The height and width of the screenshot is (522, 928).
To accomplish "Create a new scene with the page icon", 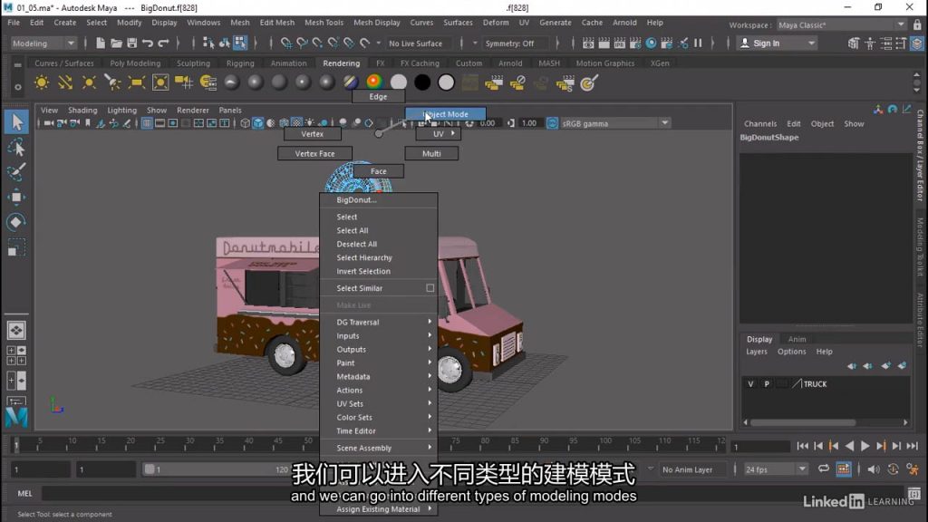I will tap(100, 43).
